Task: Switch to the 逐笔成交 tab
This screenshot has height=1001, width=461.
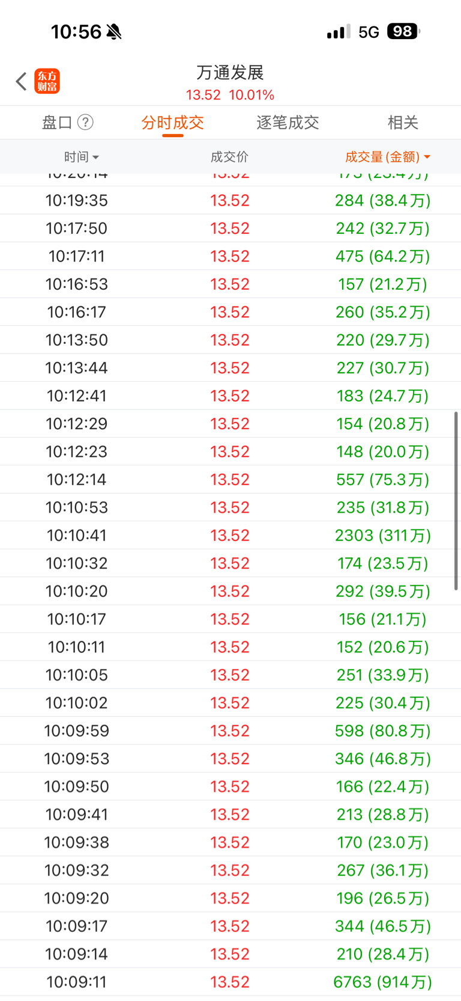Action: click(288, 123)
